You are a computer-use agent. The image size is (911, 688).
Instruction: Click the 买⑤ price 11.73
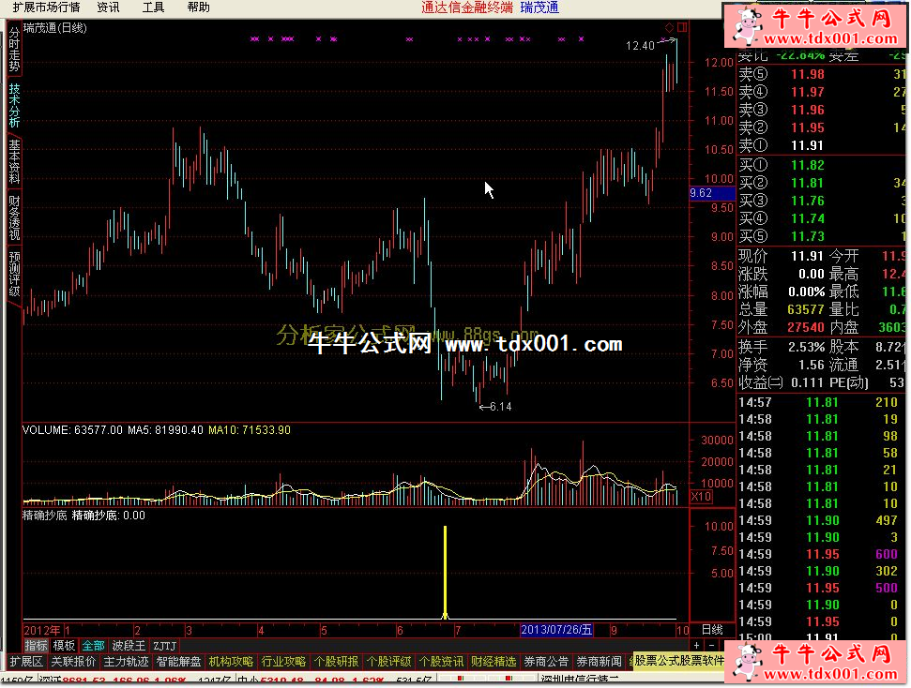click(x=808, y=237)
